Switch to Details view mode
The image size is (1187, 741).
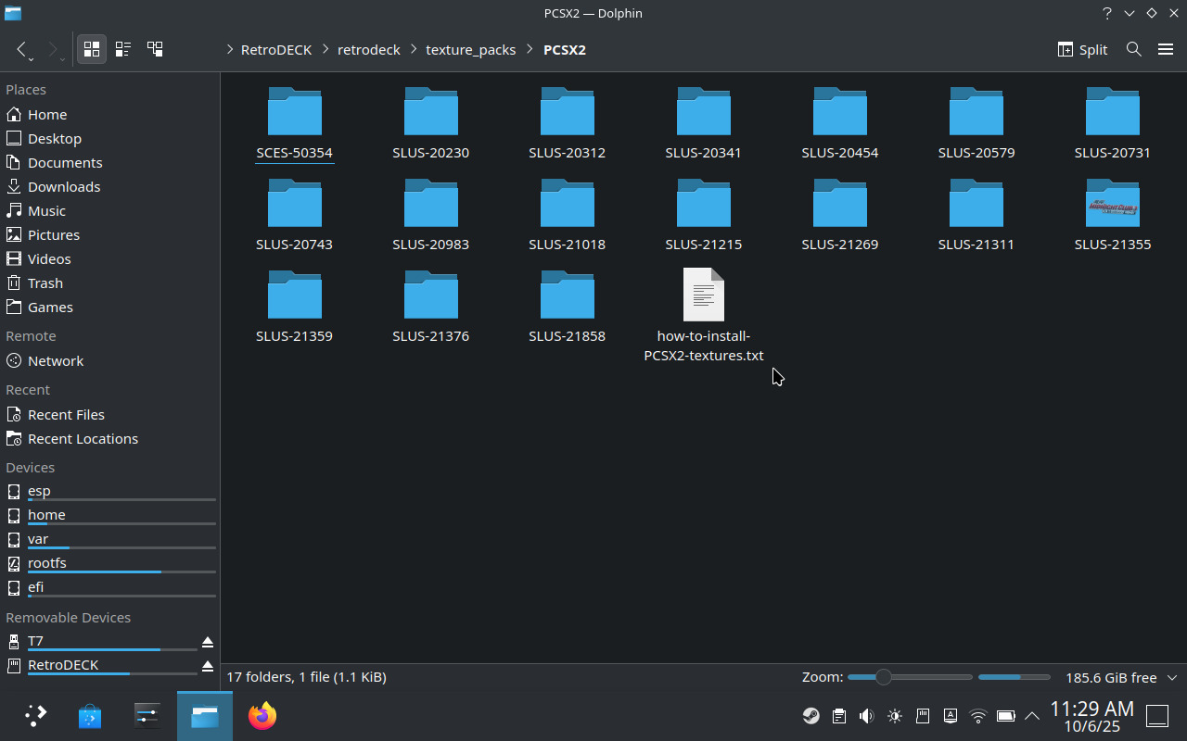click(x=155, y=49)
